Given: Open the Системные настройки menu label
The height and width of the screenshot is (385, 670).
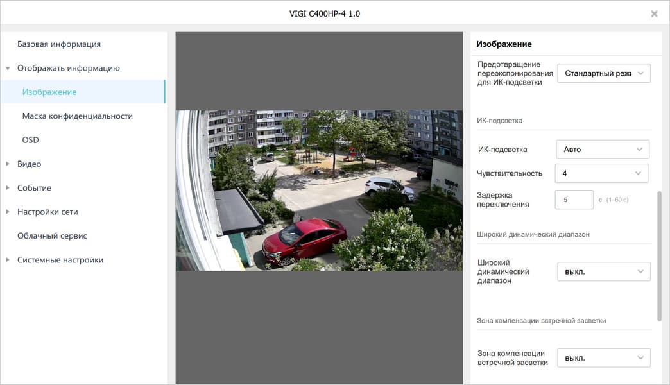Looking at the screenshot, I should tap(60, 259).
